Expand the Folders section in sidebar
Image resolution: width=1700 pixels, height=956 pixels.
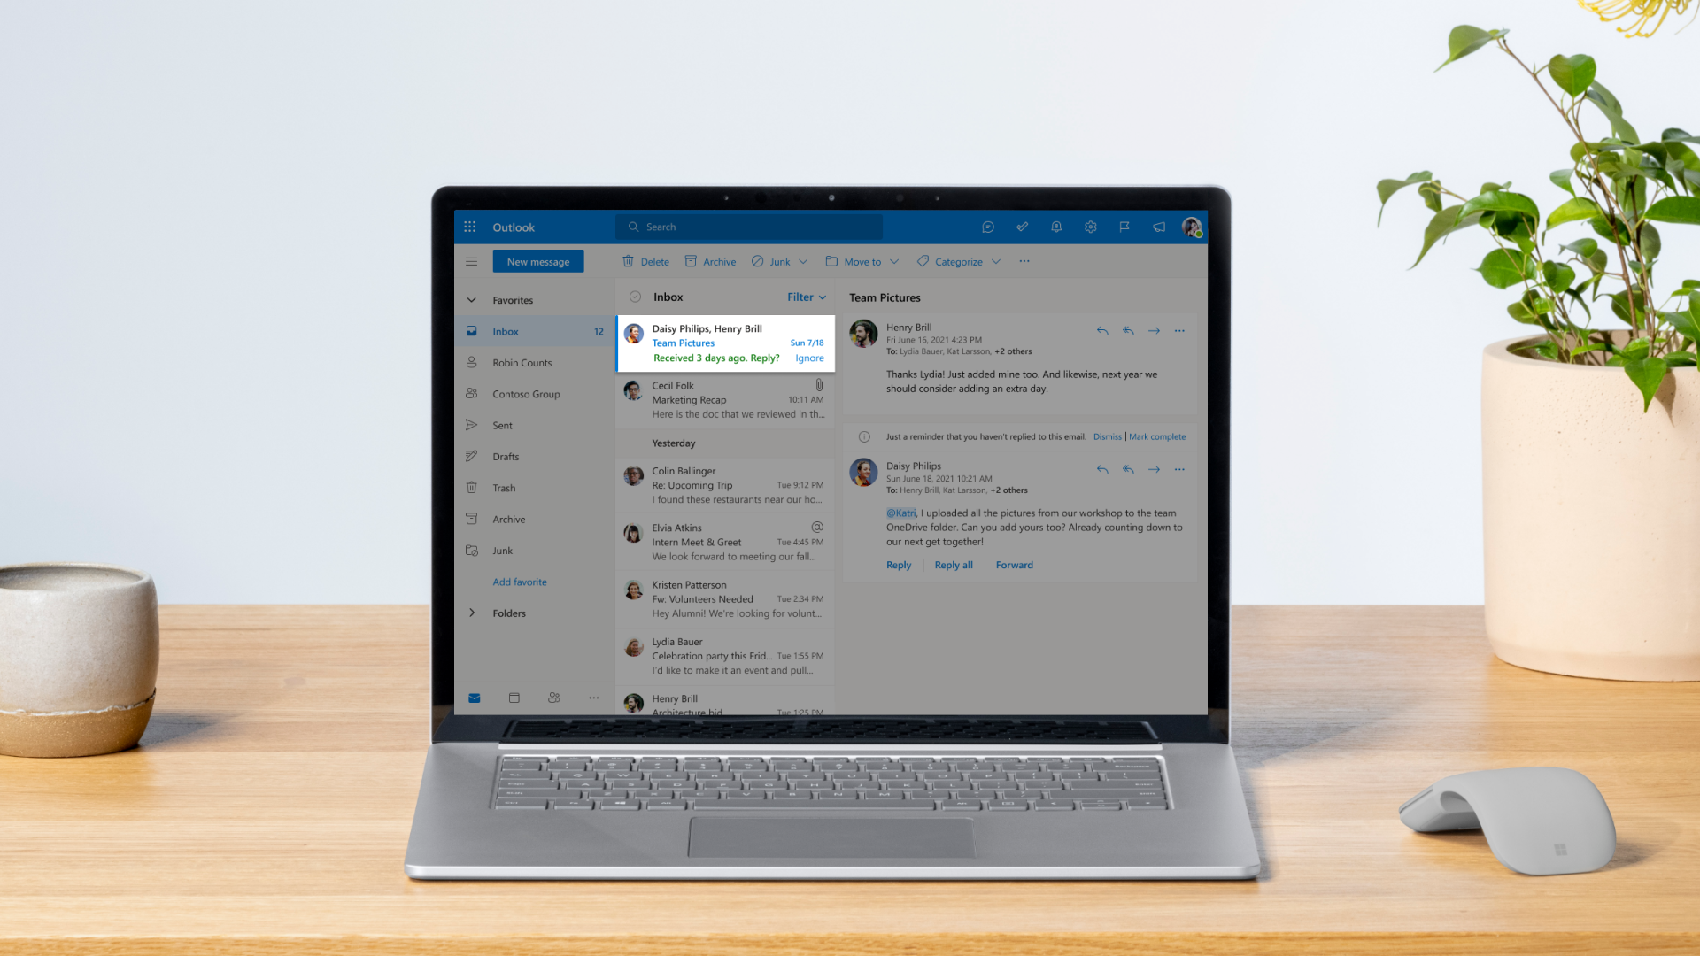point(472,613)
